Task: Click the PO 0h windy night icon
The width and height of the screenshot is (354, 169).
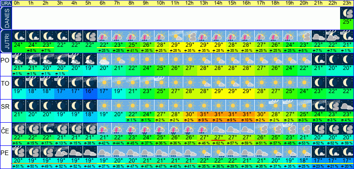Action: (x=19, y=59)
